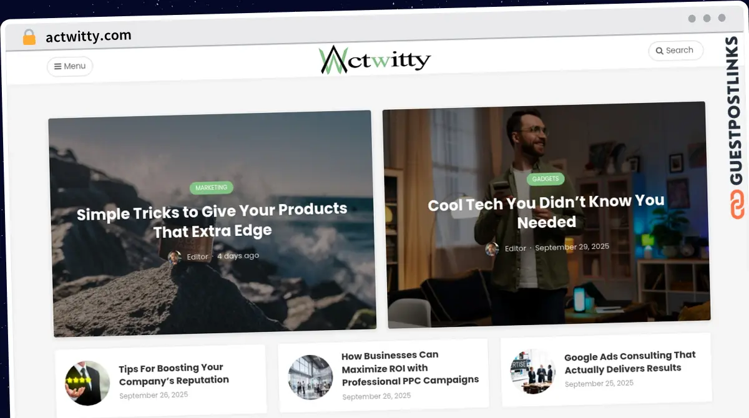Open 'Tips For Boosting Your Company's Reputation'
The height and width of the screenshot is (418, 749).
(x=174, y=374)
